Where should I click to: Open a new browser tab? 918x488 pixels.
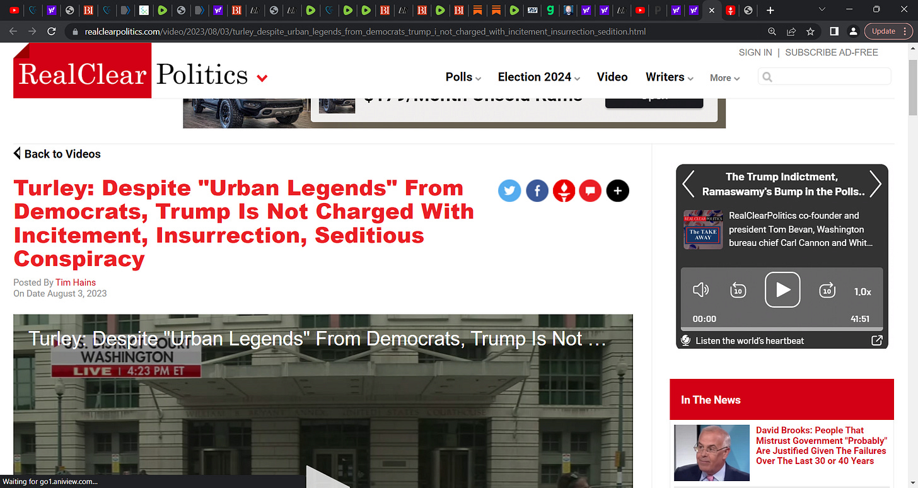click(770, 10)
